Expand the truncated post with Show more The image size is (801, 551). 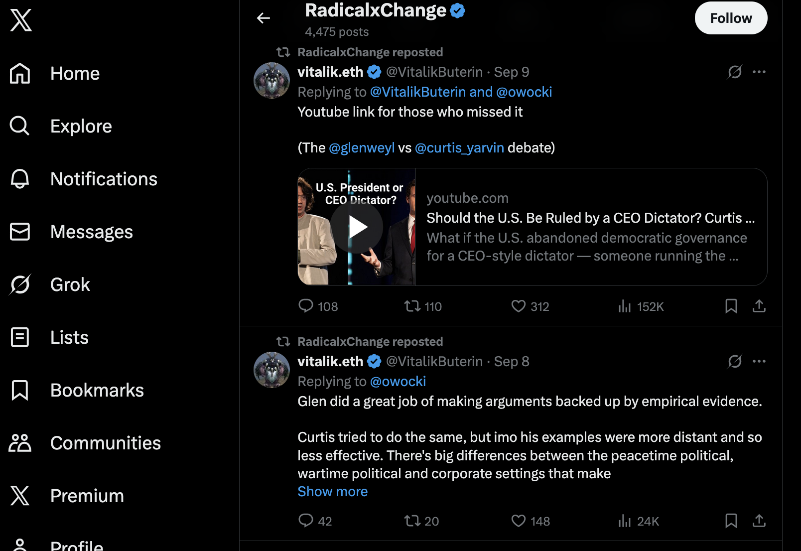332,492
